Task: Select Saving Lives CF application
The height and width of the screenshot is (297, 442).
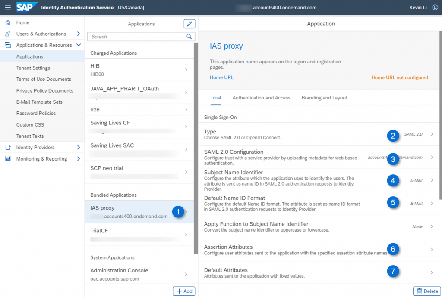Action: click(x=139, y=127)
